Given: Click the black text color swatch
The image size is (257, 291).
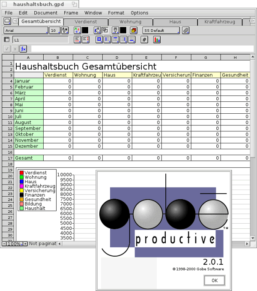Looking at the screenshot, I should (x=85, y=30).
